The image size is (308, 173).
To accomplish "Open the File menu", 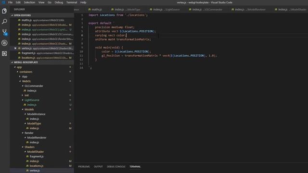I will point(10,2).
